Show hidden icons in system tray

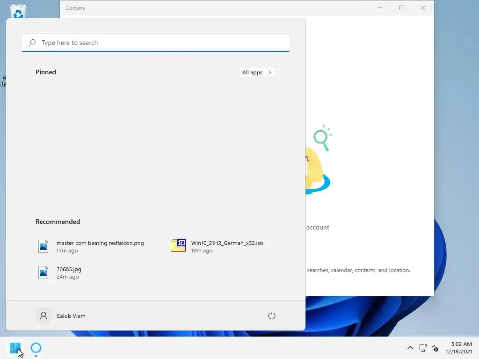click(410, 348)
